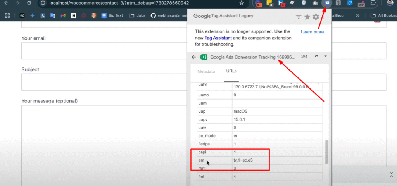Click the fmt parameter cell
This screenshot has height=186, width=397.
(214, 177)
